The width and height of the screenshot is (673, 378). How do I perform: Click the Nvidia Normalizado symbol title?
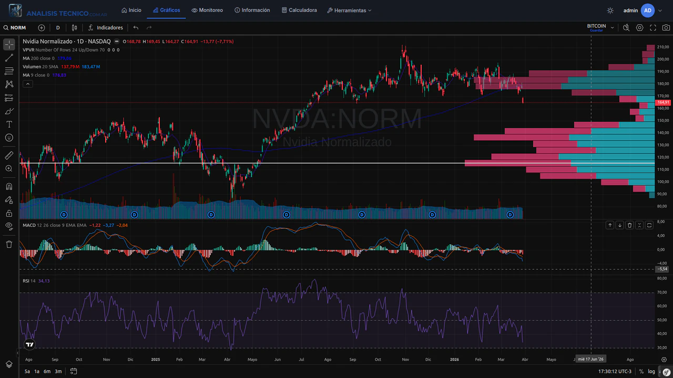pyautogui.click(x=66, y=41)
